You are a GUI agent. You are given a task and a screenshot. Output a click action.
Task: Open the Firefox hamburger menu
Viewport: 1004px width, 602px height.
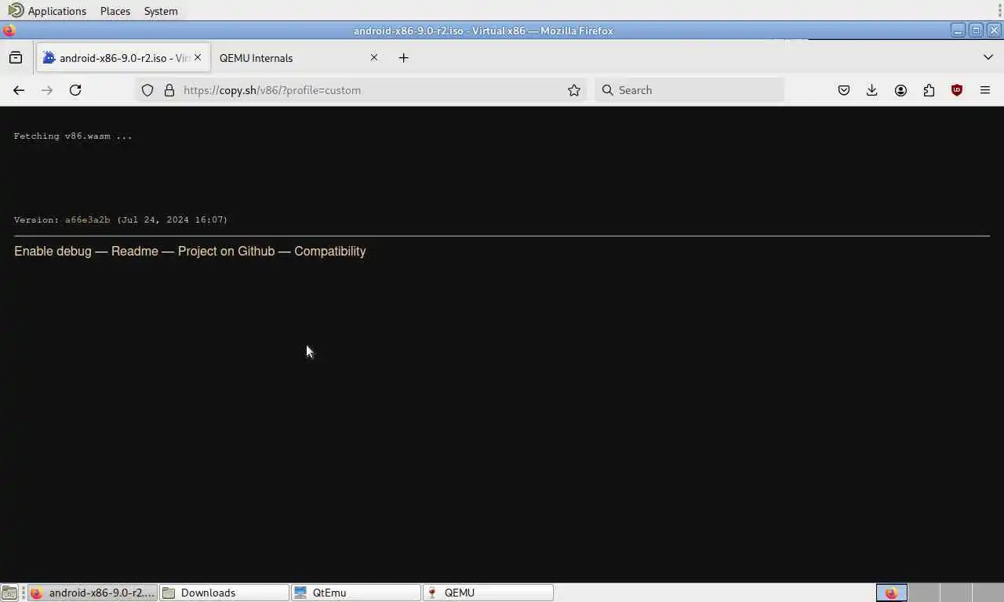[985, 90]
